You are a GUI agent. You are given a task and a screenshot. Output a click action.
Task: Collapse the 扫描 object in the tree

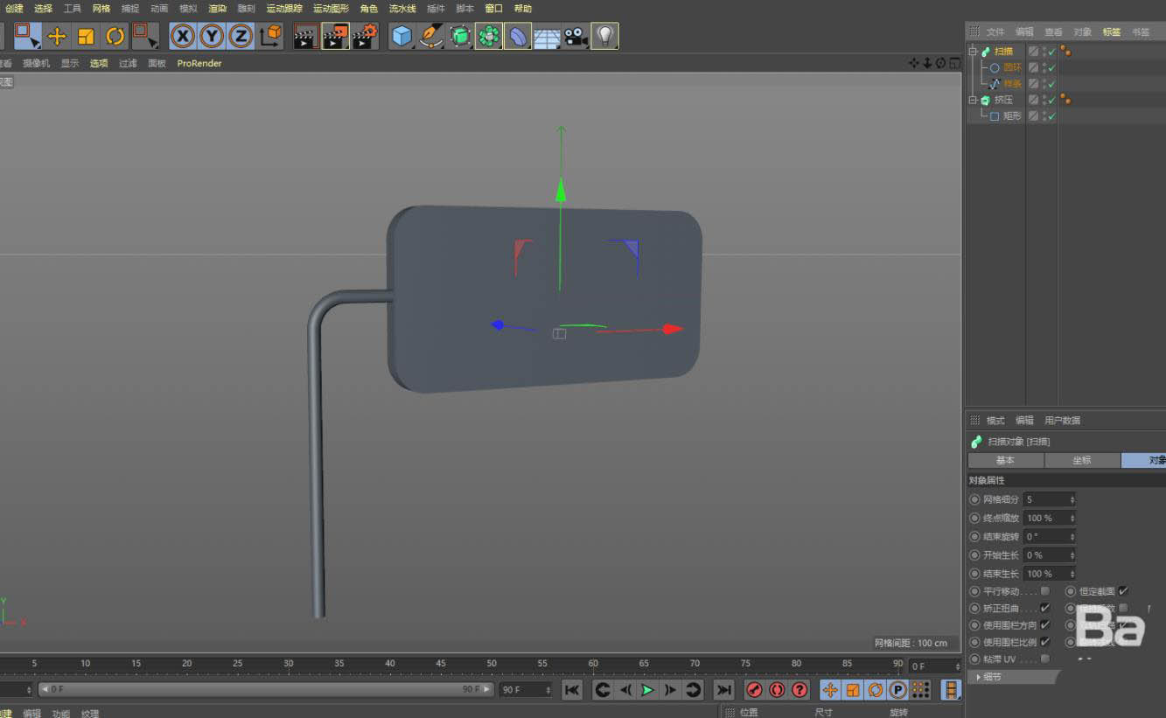972,52
